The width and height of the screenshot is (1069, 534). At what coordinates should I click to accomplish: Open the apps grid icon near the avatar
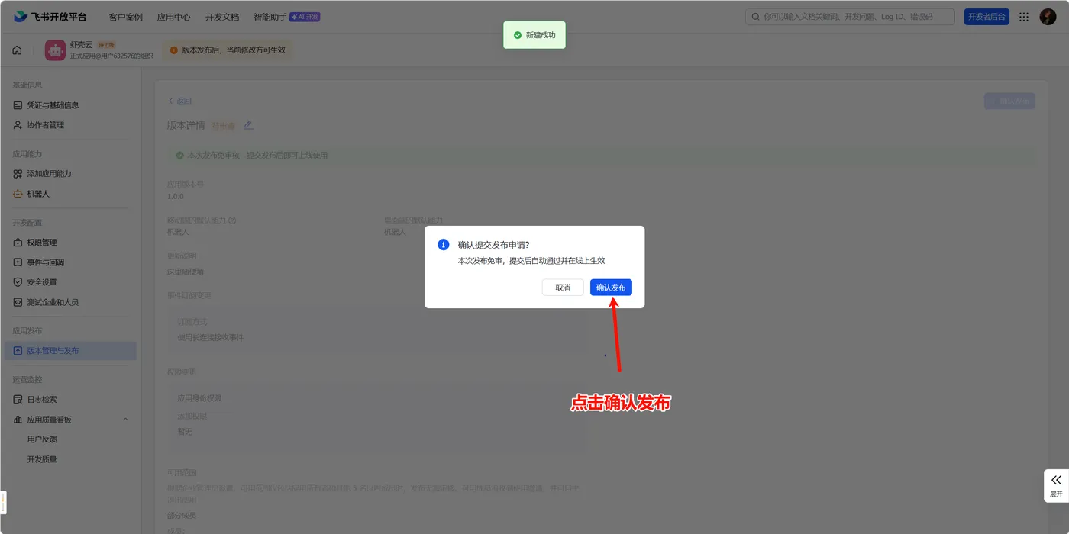click(x=1024, y=16)
